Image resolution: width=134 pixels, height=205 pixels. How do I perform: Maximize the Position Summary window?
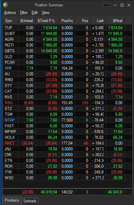122,5
